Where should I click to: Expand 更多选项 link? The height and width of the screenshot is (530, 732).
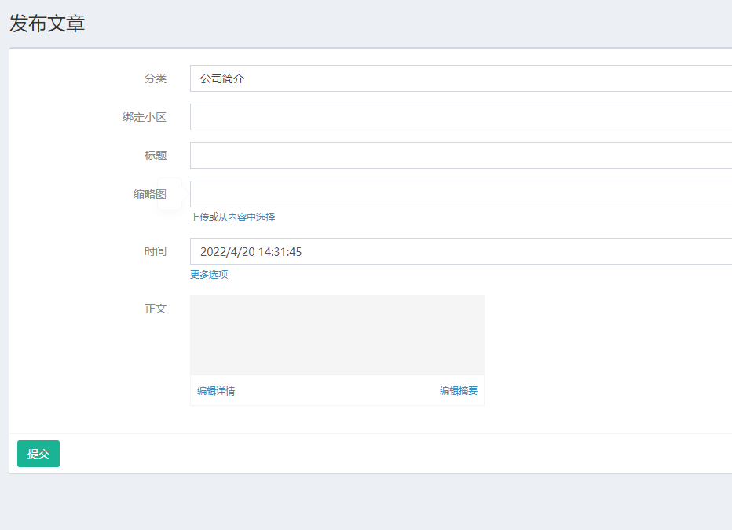point(209,274)
